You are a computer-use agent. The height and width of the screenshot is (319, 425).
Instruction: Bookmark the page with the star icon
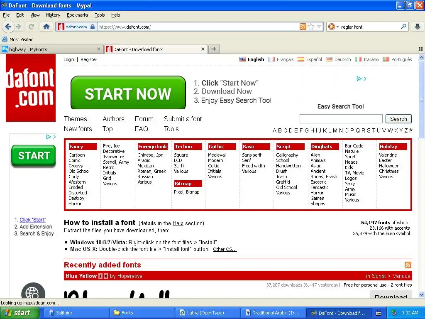coord(311,27)
